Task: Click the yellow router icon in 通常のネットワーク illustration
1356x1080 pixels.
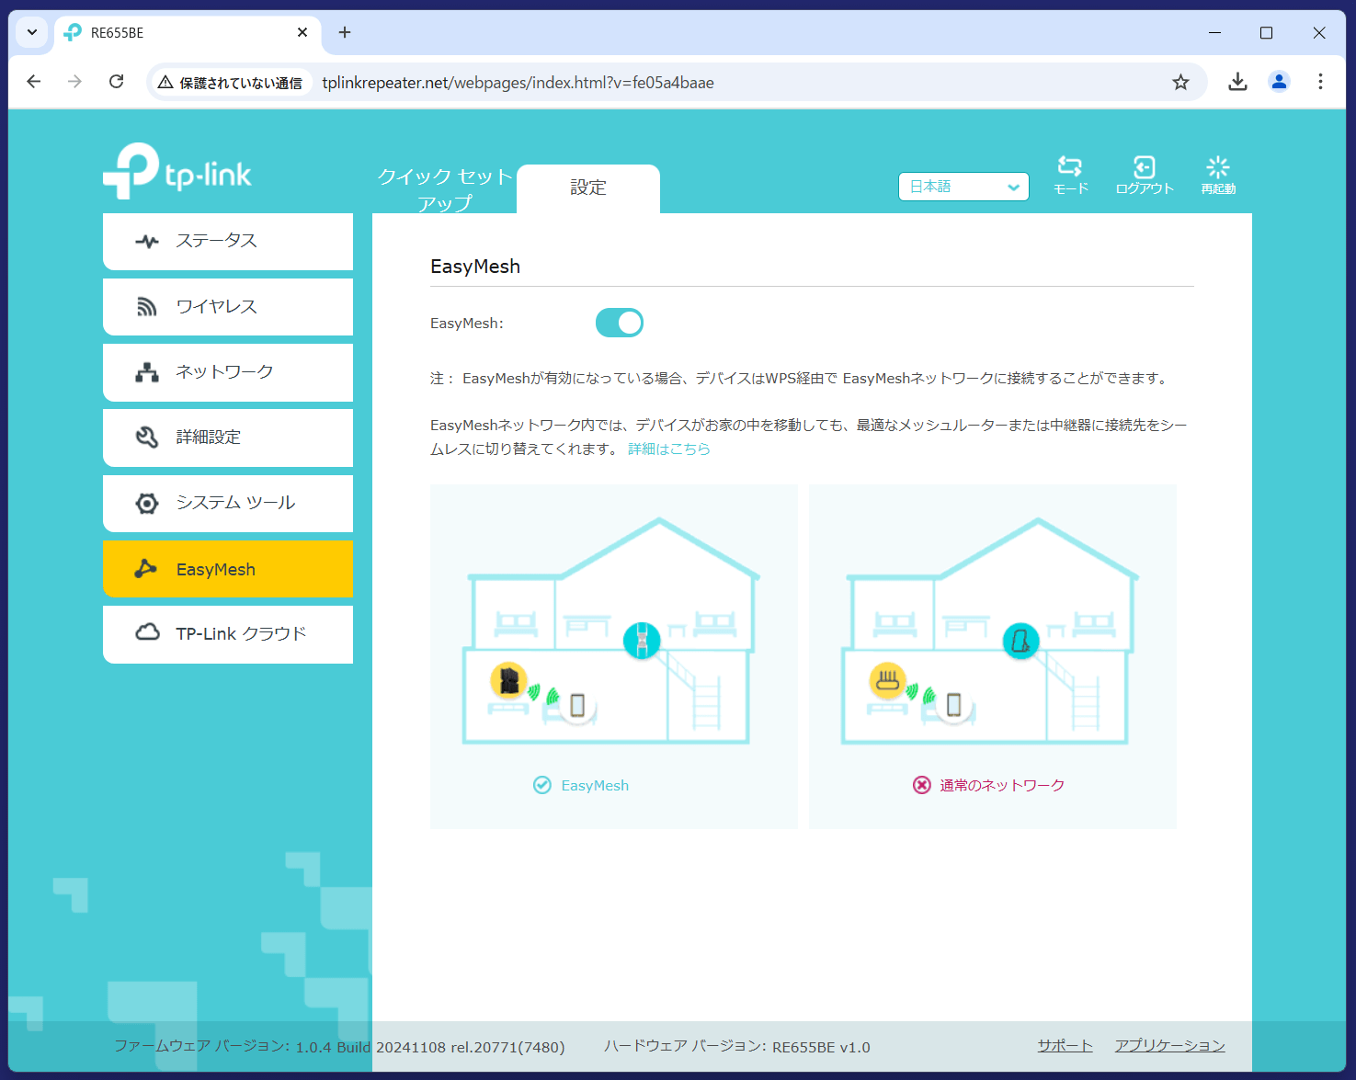Action: tap(887, 680)
